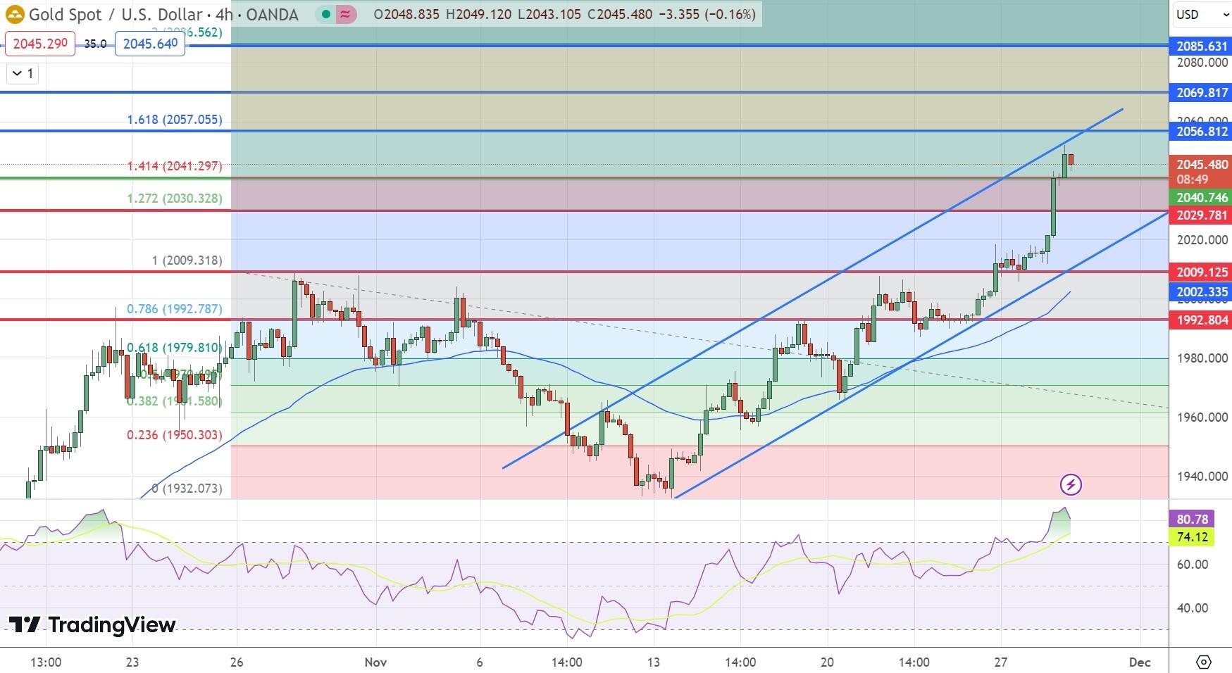Screen dimensions: 1232x673
Task: Click the 27 date on time axis
Action: [x=1001, y=662]
